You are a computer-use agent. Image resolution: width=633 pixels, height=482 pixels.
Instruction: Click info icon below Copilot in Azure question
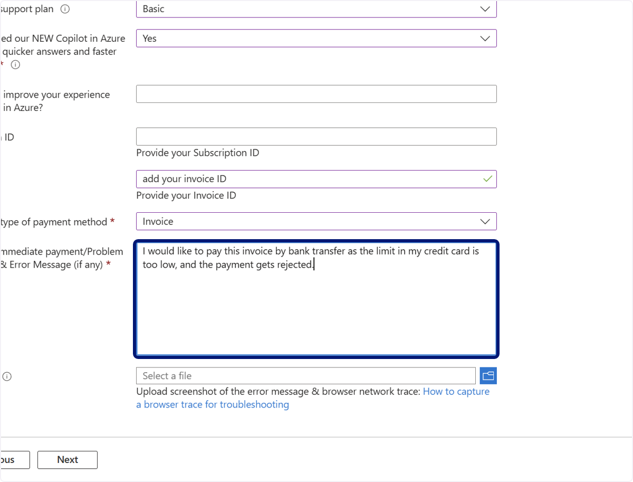15,65
